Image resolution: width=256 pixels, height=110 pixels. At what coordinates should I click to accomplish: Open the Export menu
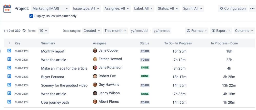(x=221, y=31)
